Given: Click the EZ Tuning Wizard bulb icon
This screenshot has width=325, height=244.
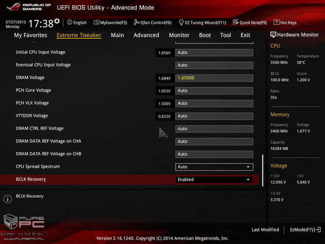Looking at the screenshot, I should [x=181, y=22].
